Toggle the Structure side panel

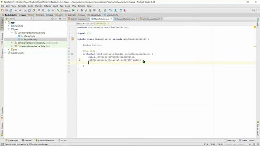(2, 39)
